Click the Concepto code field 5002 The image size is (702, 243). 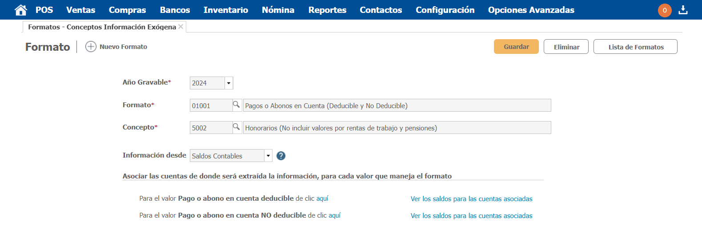coord(211,128)
